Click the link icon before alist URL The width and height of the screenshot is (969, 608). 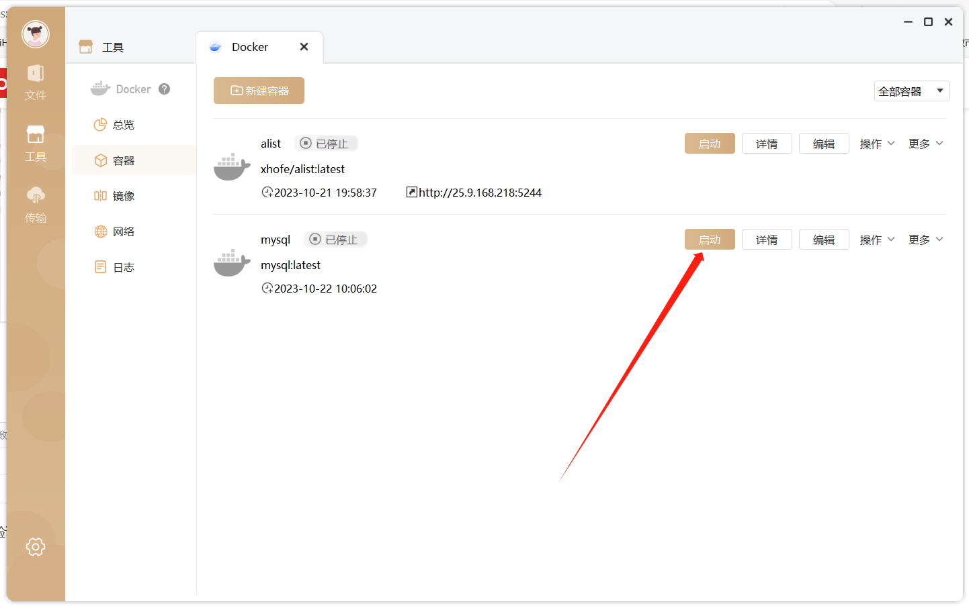(x=412, y=193)
